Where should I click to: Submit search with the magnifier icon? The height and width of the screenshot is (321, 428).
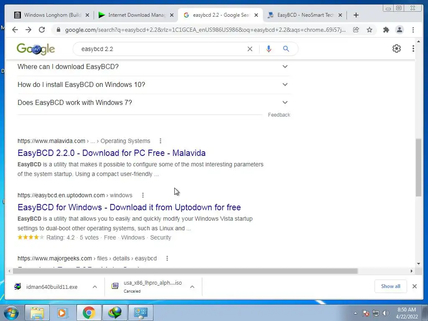click(286, 49)
